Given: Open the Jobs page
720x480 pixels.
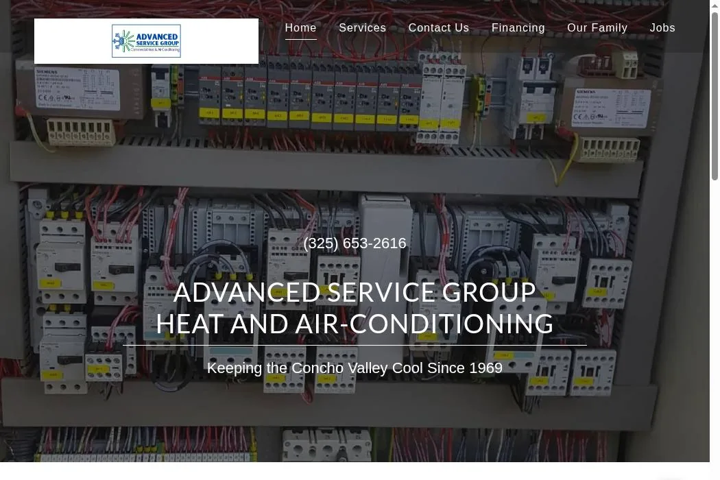Looking at the screenshot, I should coord(662,28).
